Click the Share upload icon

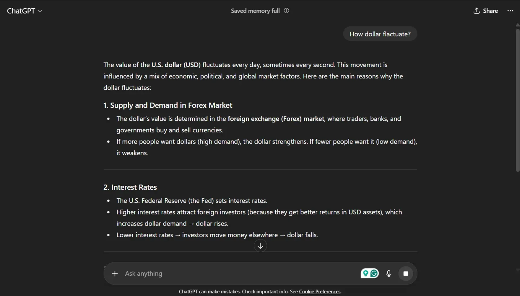[476, 11]
